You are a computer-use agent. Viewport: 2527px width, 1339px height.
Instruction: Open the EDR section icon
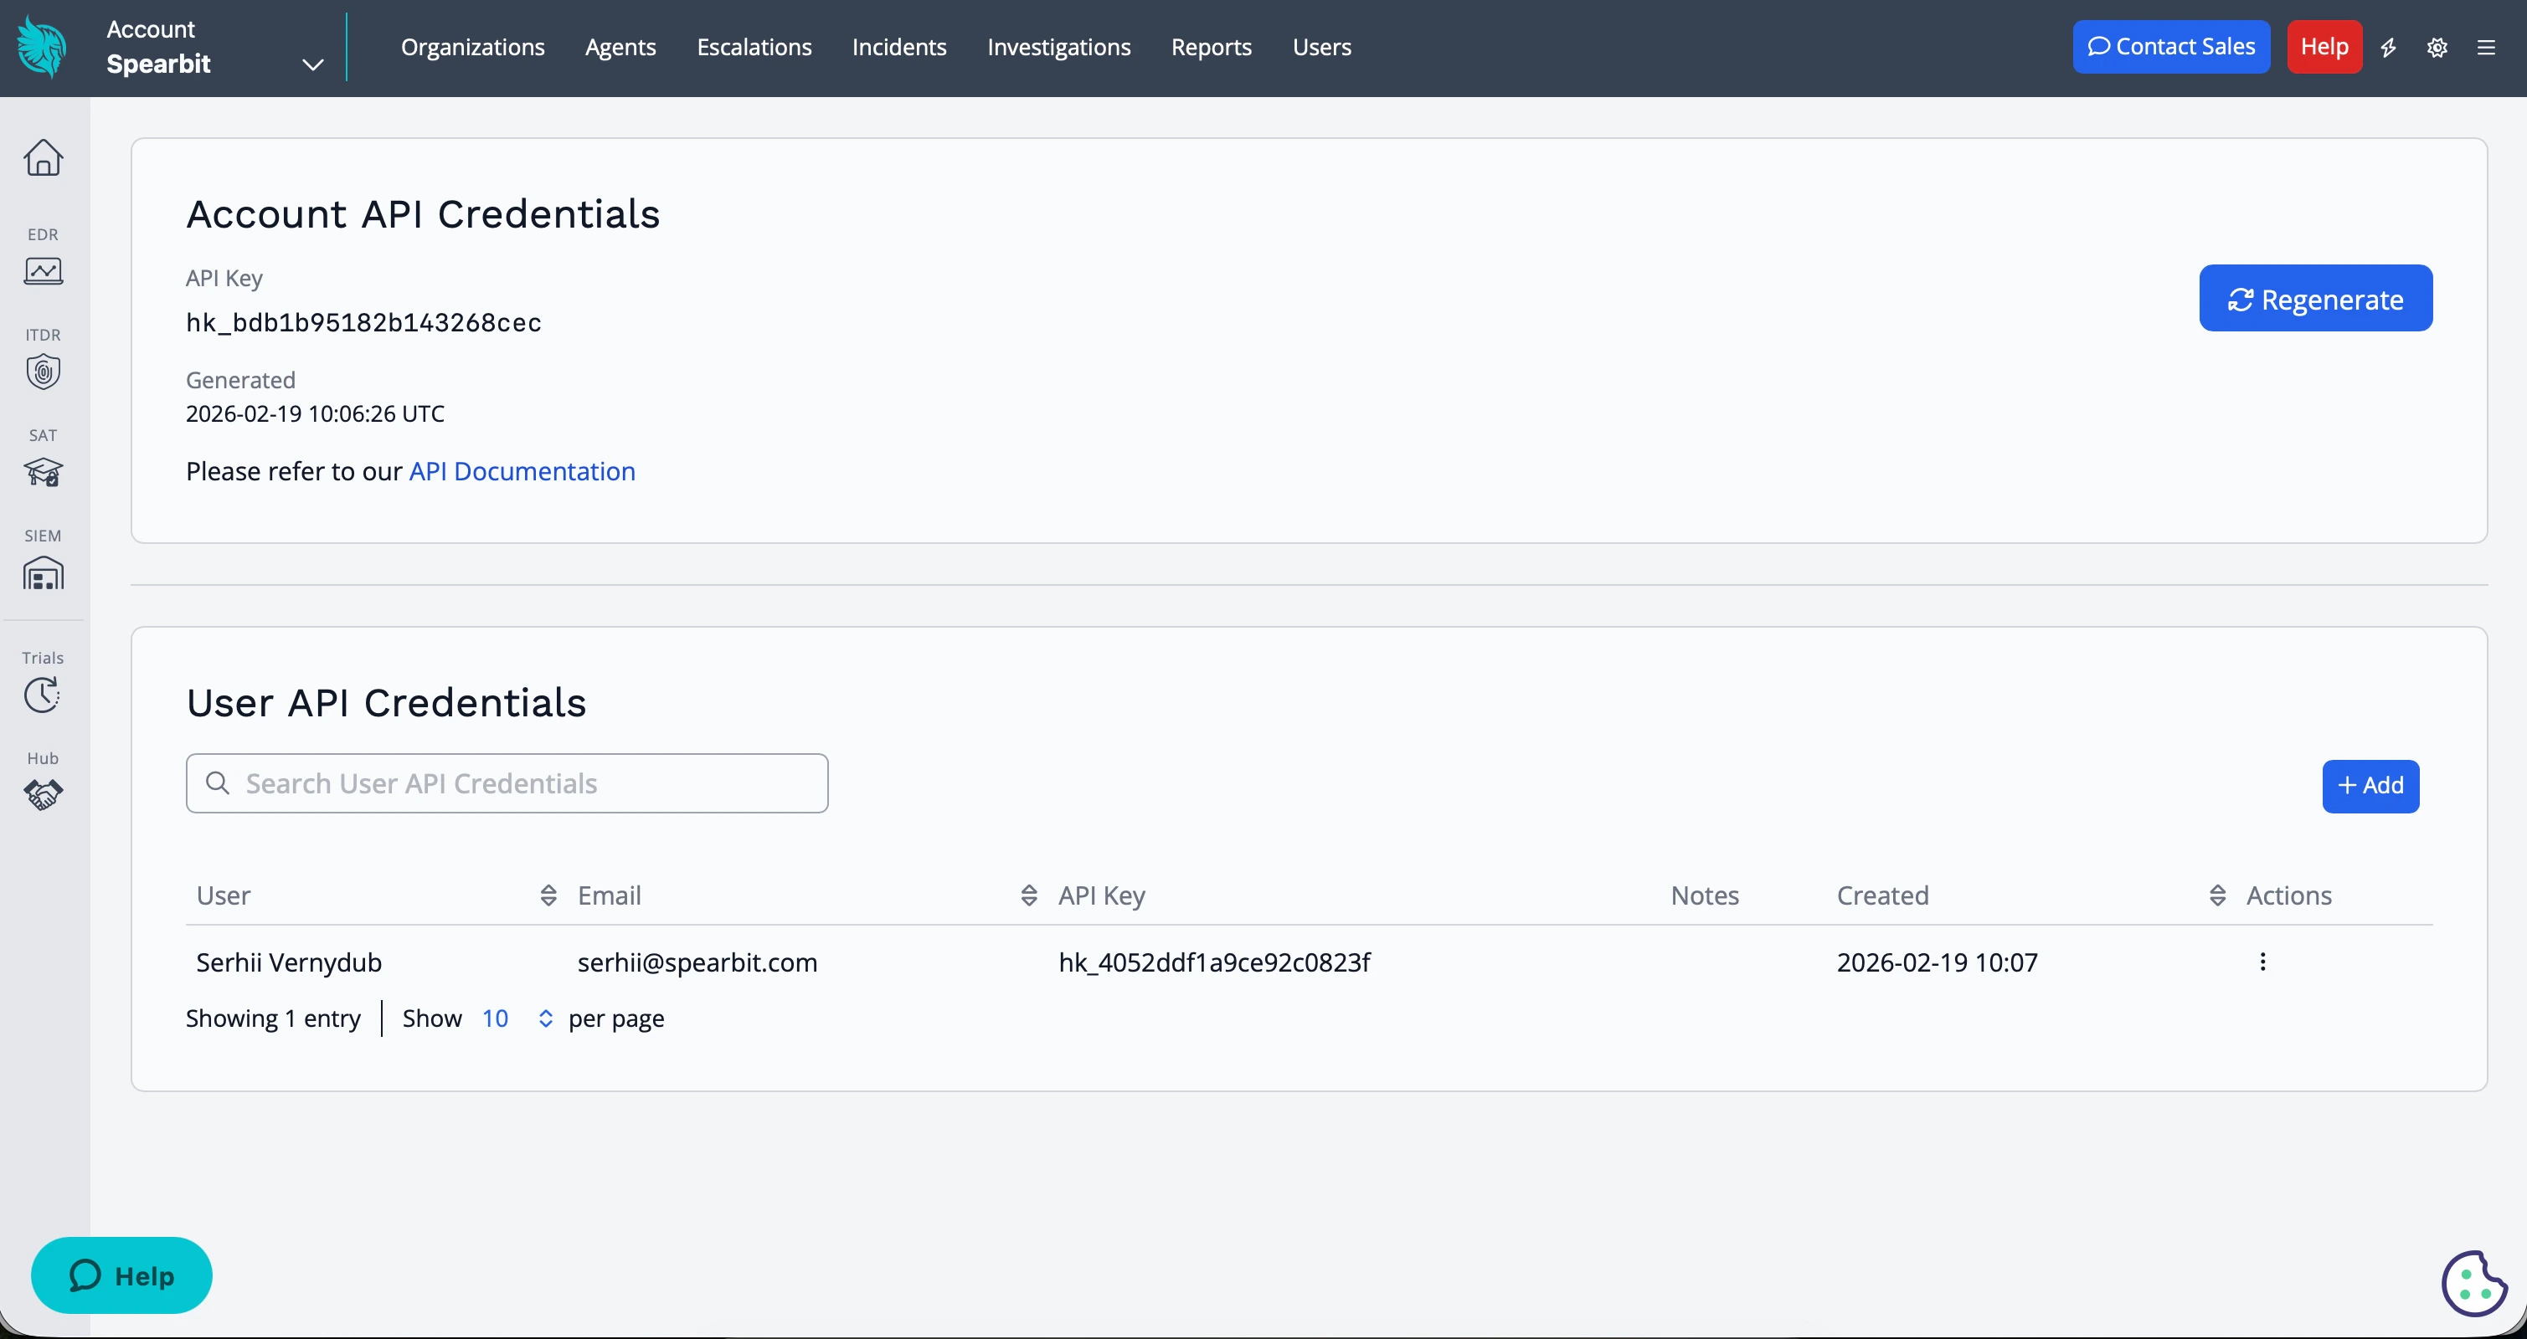pyautogui.click(x=44, y=270)
